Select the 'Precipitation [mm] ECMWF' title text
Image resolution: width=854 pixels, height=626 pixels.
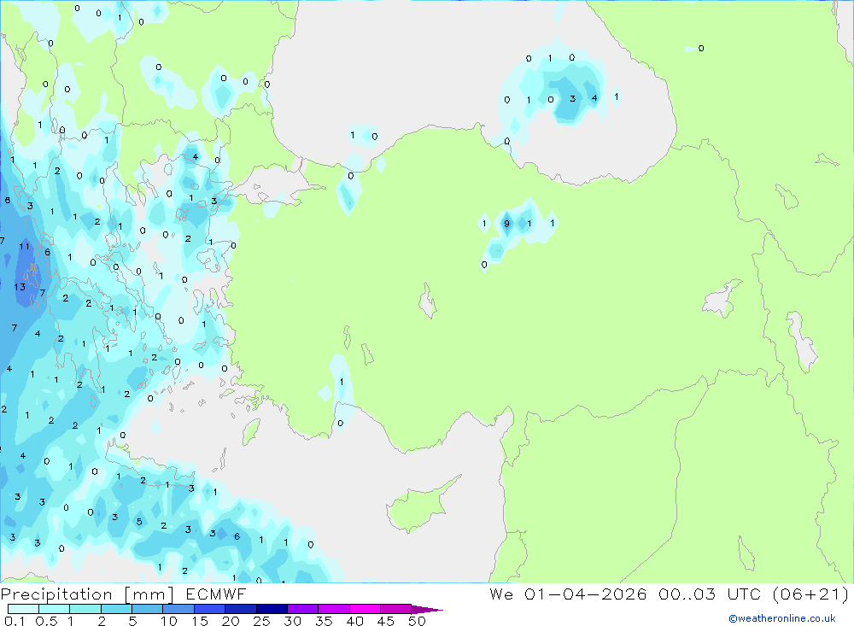pyautogui.click(x=124, y=594)
